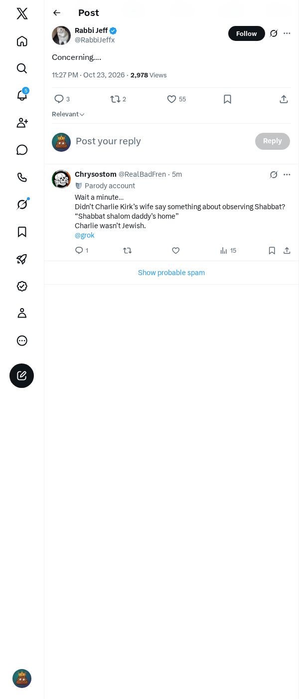Open the Profile person menu item

pos(22,313)
